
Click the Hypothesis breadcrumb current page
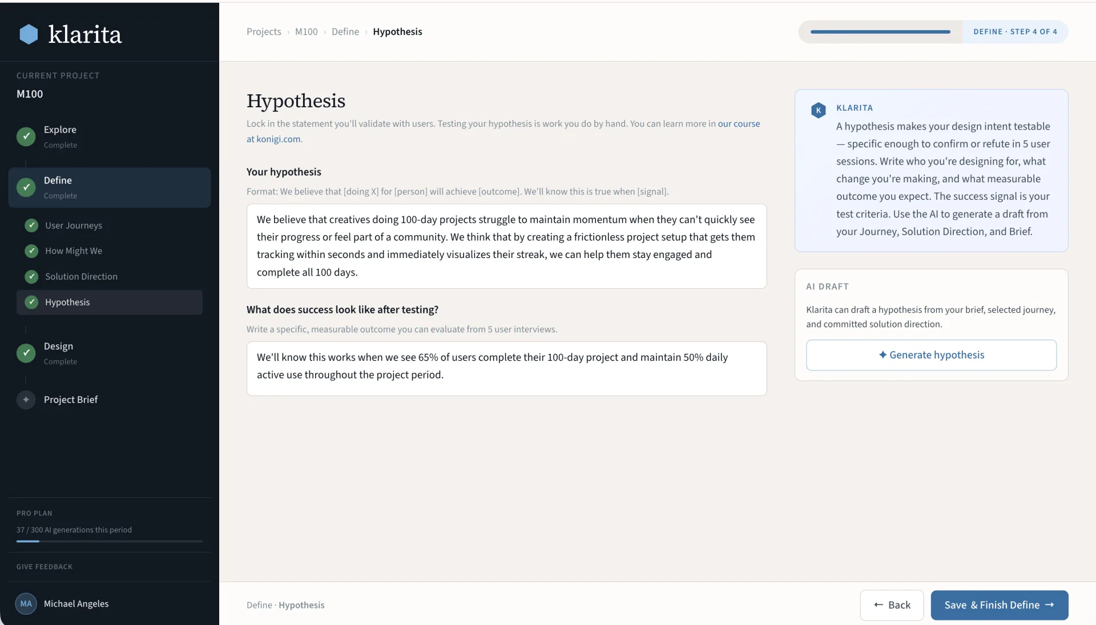coord(397,32)
